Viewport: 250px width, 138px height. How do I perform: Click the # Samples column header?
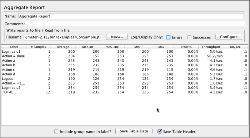click(39, 47)
